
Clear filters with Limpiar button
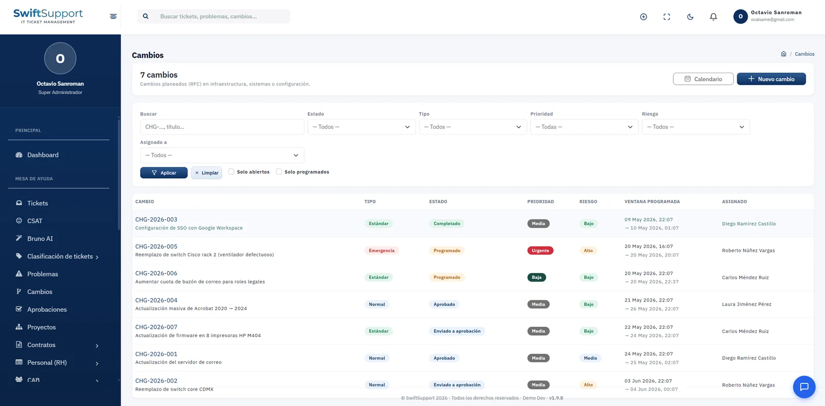coord(207,173)
